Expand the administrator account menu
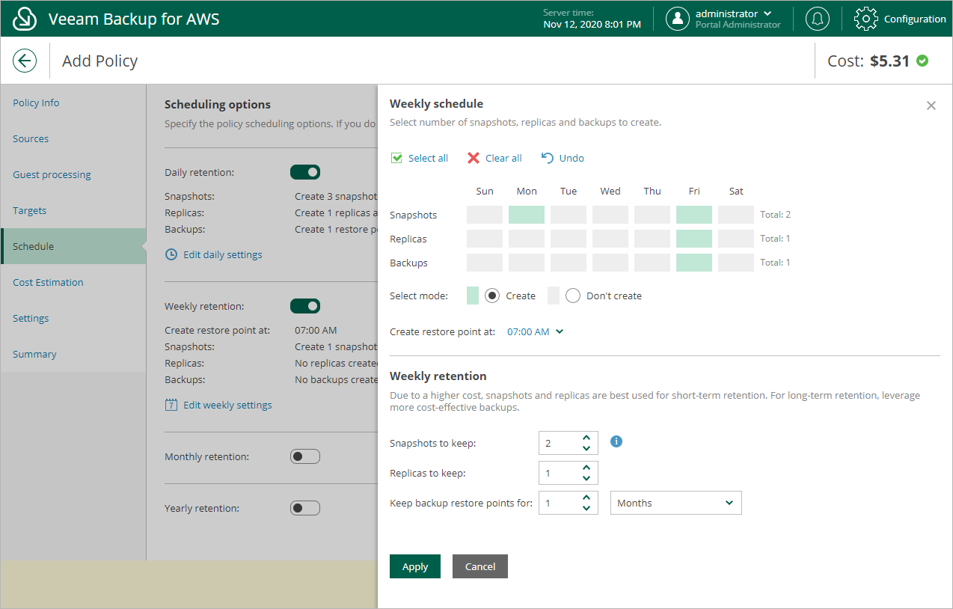This screenshot has width=953, height=609. pos(767,13)
